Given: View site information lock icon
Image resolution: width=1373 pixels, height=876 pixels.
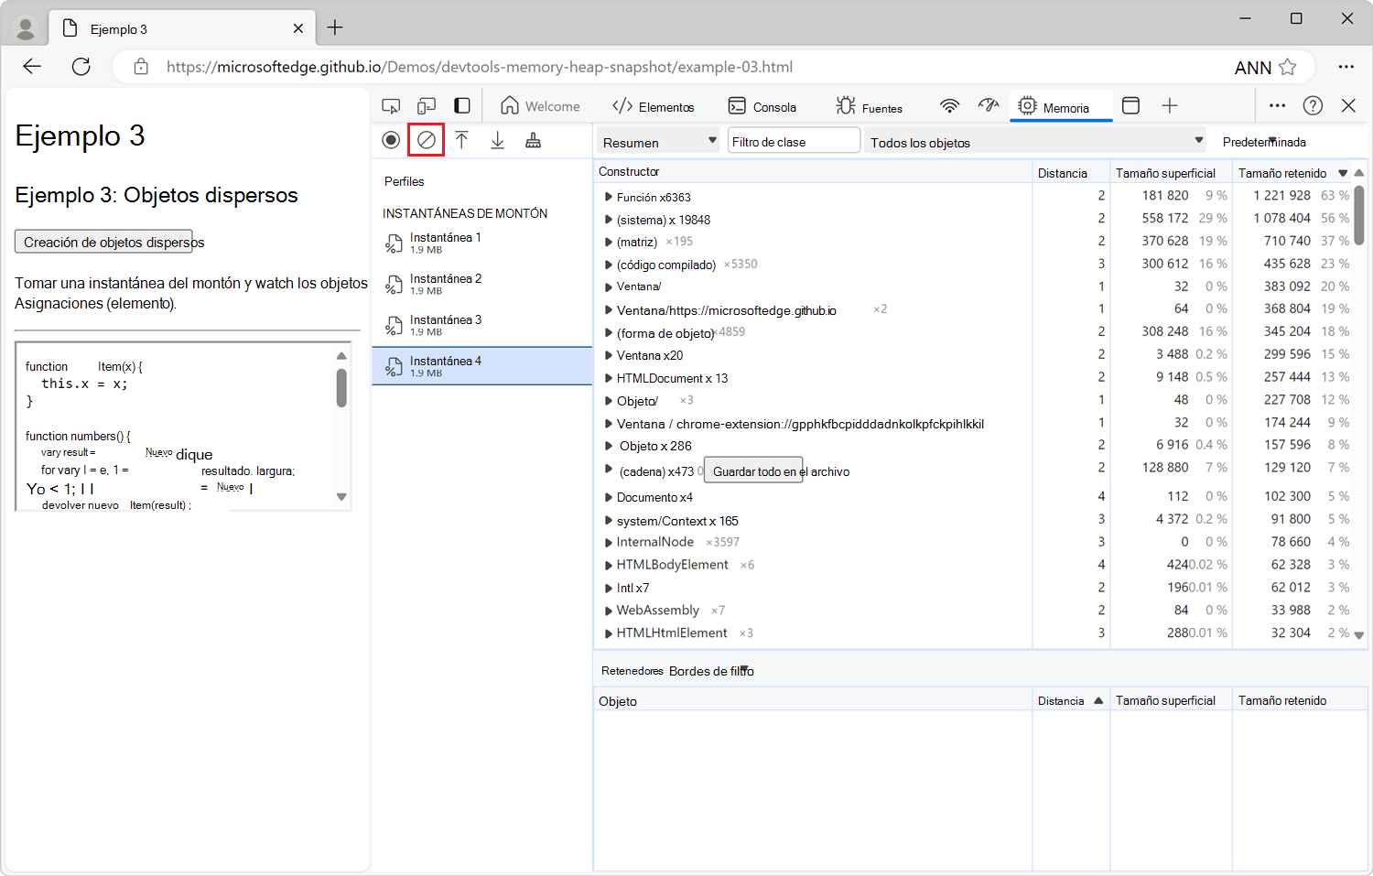Looking at the screenshot, I should click(141, 67).
